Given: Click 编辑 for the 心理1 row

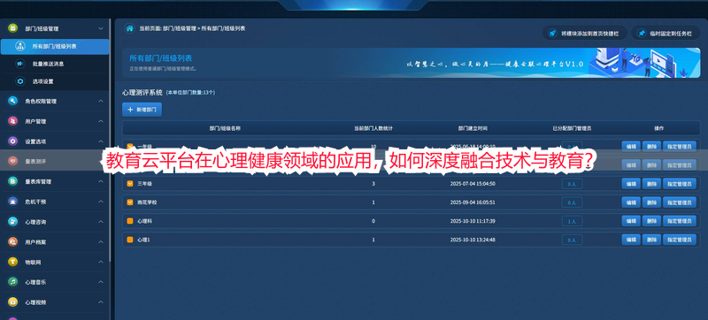Looking at the screenshot, I should click(631, 240).
